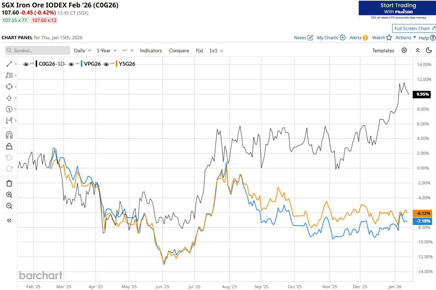Click the orange Y5G26 color swatch
The height and width of the screenshot is (290, 436).
pos(117,64)
